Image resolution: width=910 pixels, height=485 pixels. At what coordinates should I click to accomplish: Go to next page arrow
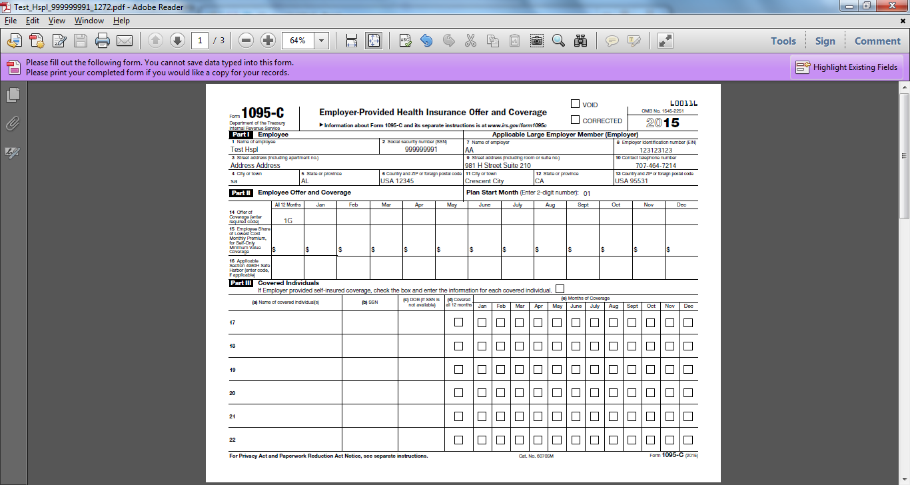[x=177, y=41]
